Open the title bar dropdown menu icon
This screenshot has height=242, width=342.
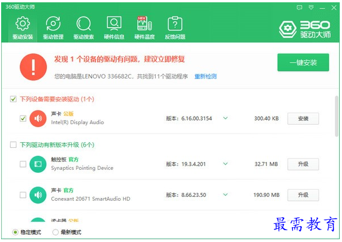[x=311, y=8]
